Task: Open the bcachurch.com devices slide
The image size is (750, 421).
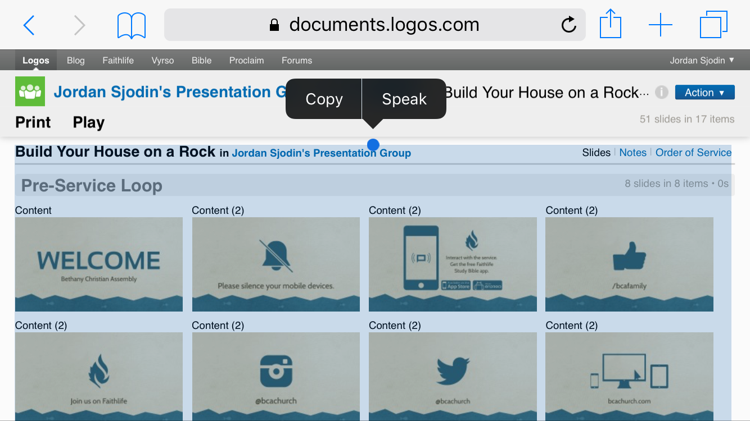Action: (629, 377)
